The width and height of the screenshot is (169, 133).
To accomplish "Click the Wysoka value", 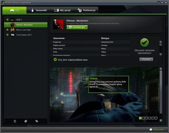I will 104,45.
